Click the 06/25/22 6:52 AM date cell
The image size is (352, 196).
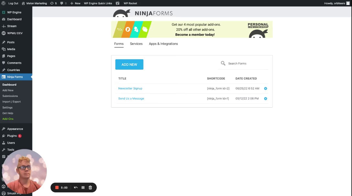tap(247, 88)
